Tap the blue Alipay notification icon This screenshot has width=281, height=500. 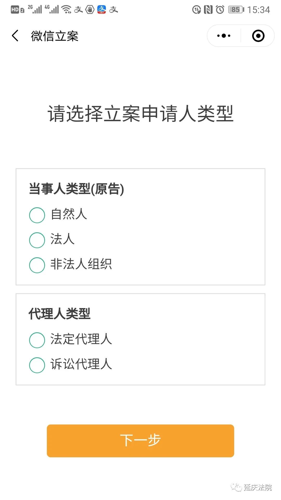coord(102,9)
